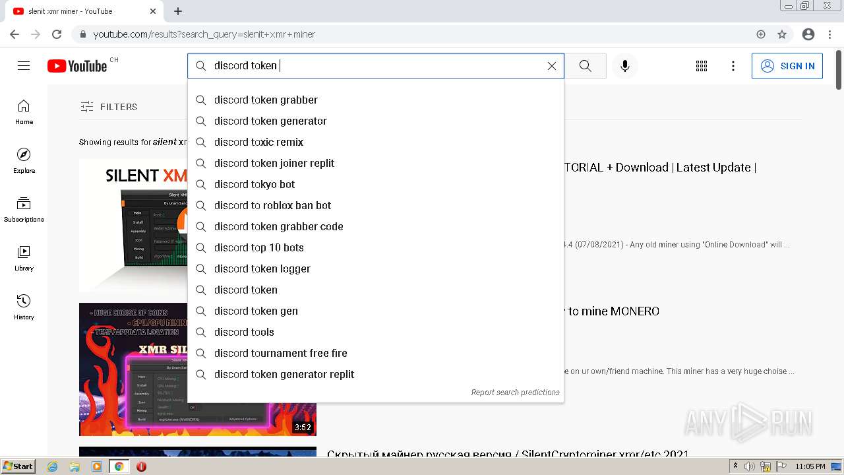This screenshot has width=844, height=475.
Task: Open the Chrome profile avatar
Action: coord(808,34)
